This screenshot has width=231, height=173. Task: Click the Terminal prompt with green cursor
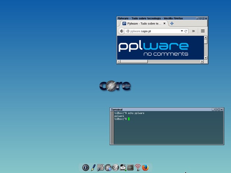[x=122, y=119]
